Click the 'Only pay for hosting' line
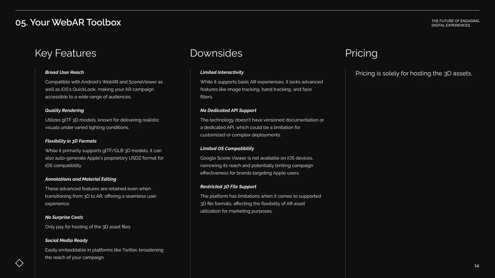This screenshot has height=278, width=495. point(87,227)
